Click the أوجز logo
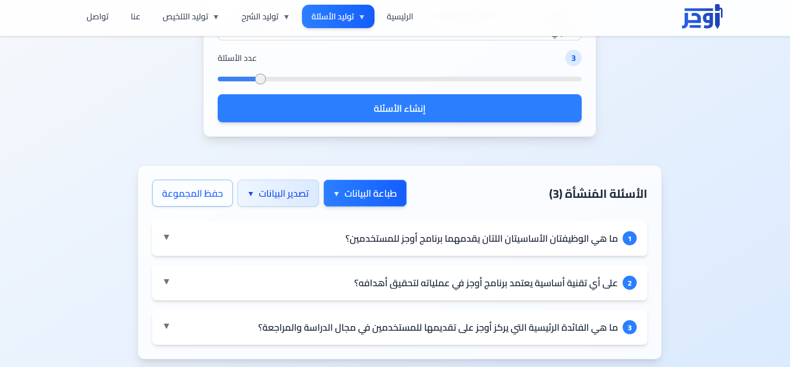790x367 pixels. 702,16
